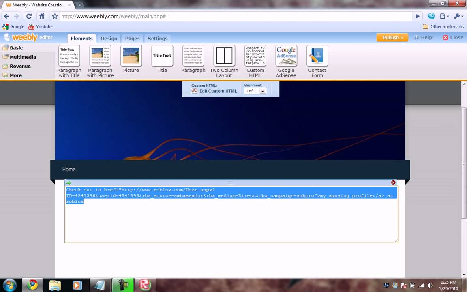The image size is (467, 292).
Task: Open Weebly Help
Action: [424, 38]
